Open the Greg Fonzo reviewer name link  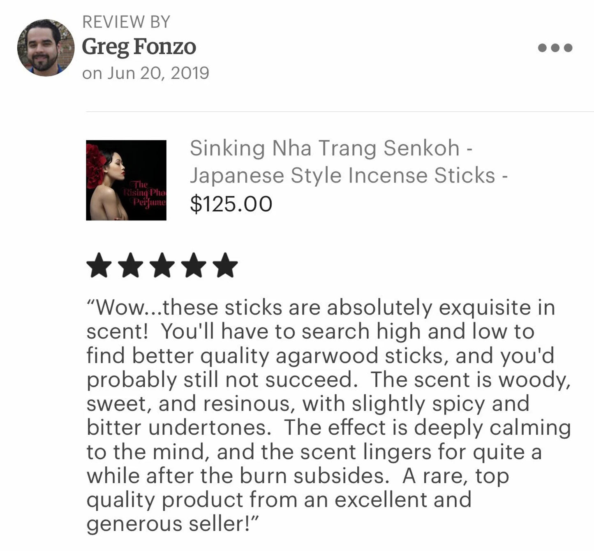tap(139, 46)
